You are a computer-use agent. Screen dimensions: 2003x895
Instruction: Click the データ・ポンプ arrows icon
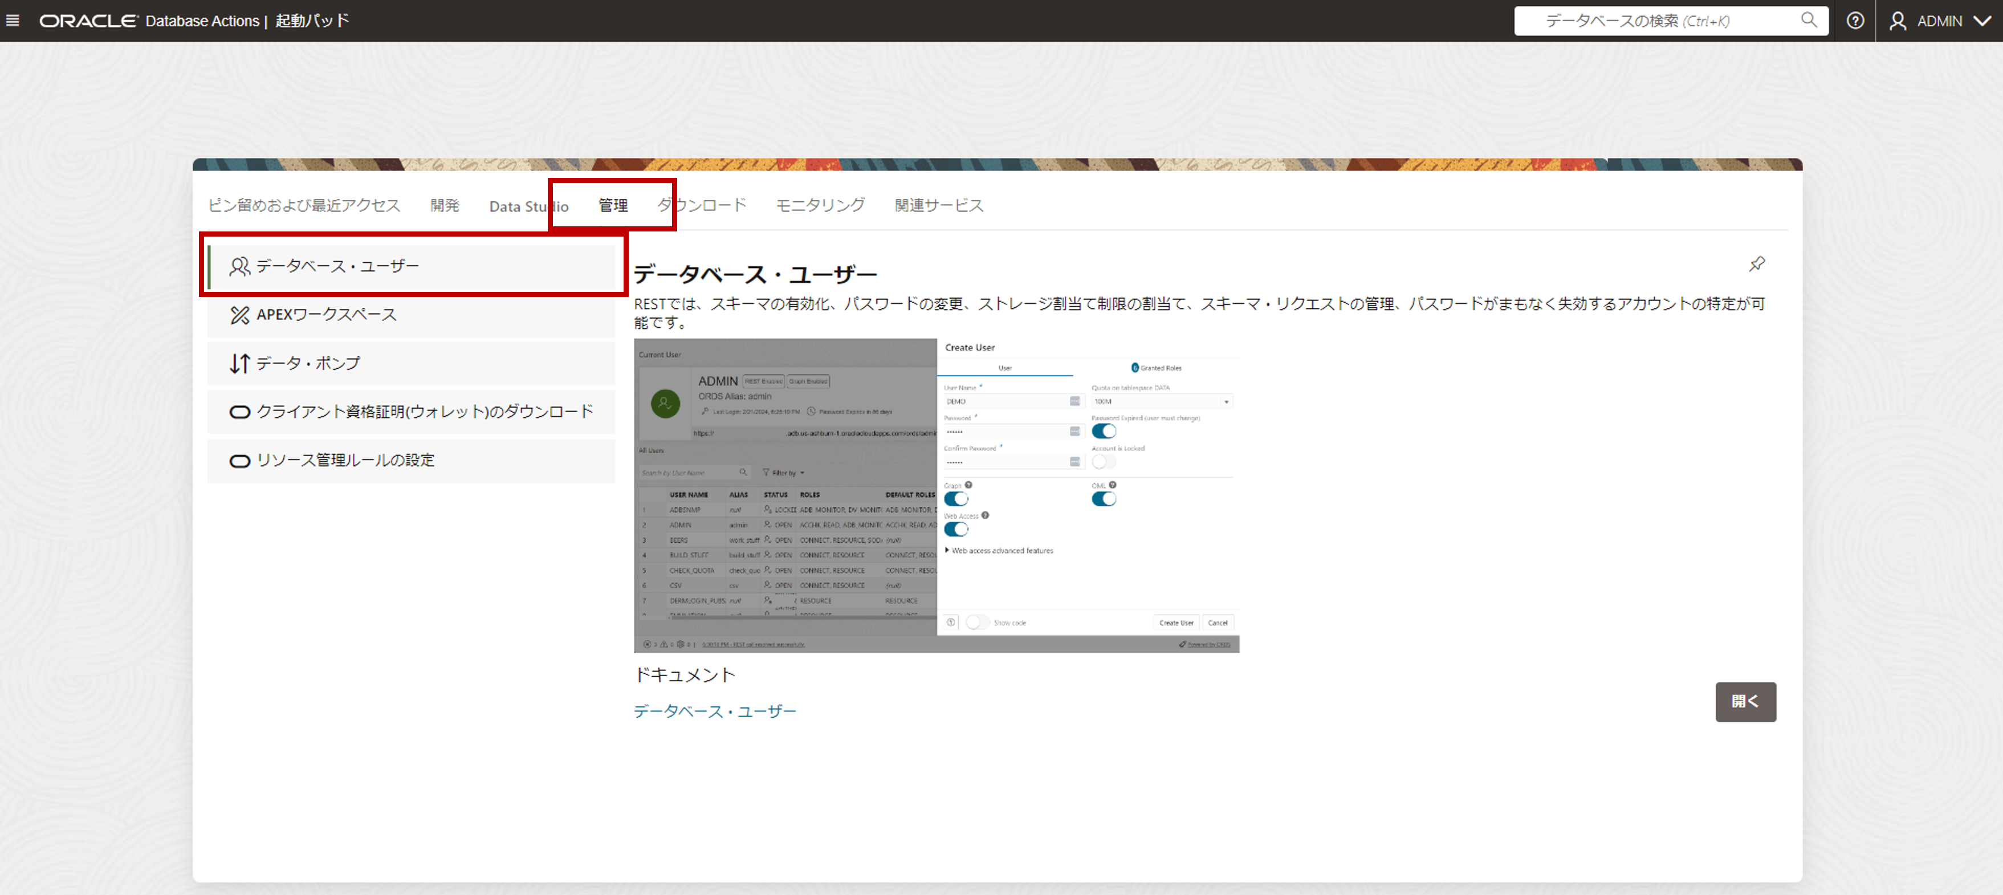tap(239, 363)
